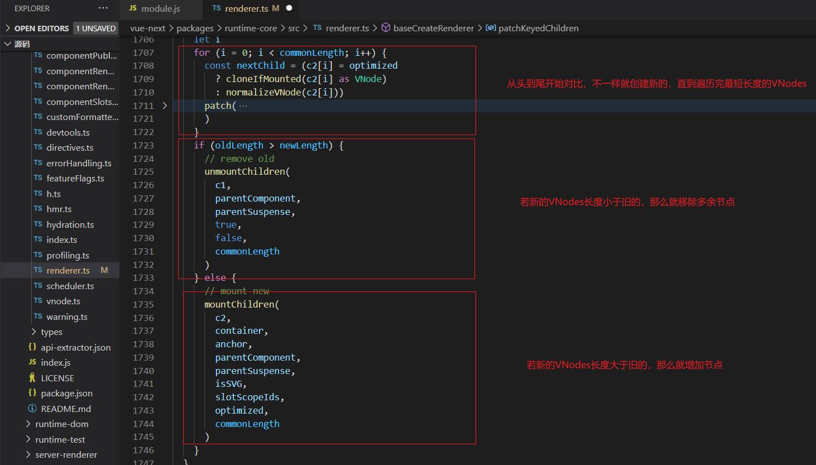Click the README.md info icon
The image size is (816, 465).
[32, 409]
